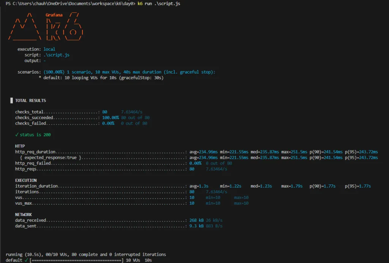Image resolution: width=389 pixels, height=263 pixels.
Task: Click the completed default scenario progress bar
Action: pos(76,260)
